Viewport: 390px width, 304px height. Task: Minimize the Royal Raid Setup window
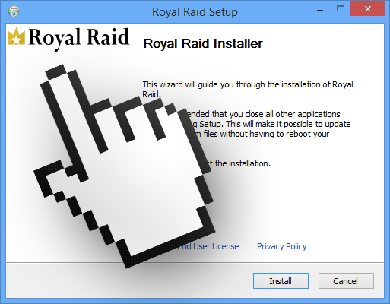click(320, 11)
